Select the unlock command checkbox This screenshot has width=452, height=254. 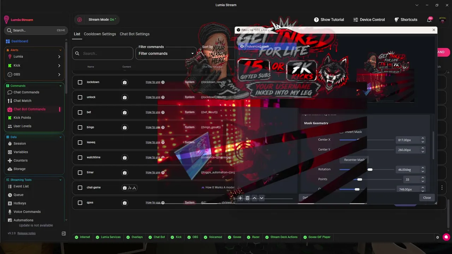[80, 97]
